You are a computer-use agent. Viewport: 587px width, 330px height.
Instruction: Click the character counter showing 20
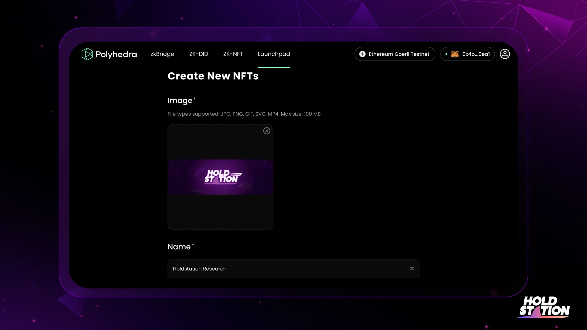(412, 269)
